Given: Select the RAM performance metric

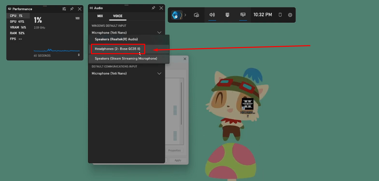Looking at the screenshot, I should coord(18,33).
